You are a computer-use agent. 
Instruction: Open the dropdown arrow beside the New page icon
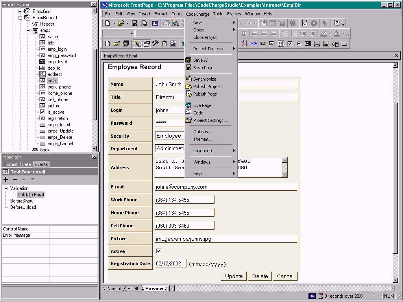[x=114, y=23]
